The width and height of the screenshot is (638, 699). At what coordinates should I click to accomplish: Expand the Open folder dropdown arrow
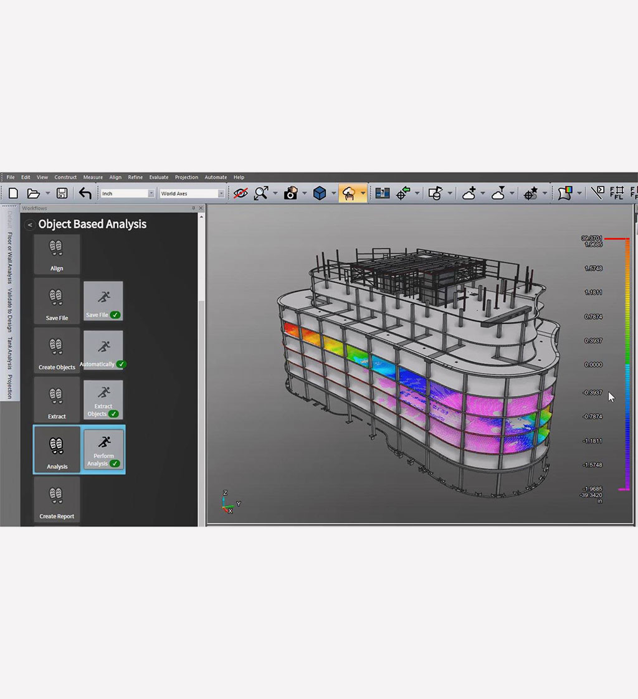pos(48,194)
